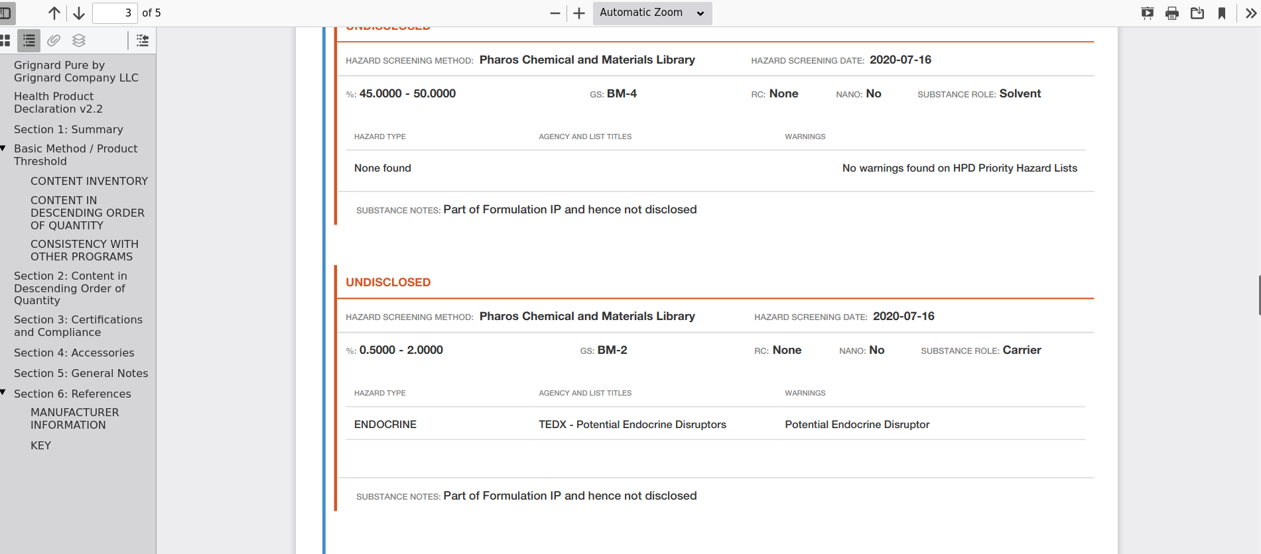
Task: Open Basic Method / Product Threshold outline item
Action: pos(76,155)
